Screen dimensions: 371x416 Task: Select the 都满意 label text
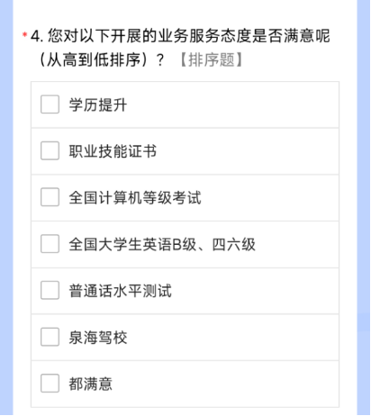(x=91, y=384)
